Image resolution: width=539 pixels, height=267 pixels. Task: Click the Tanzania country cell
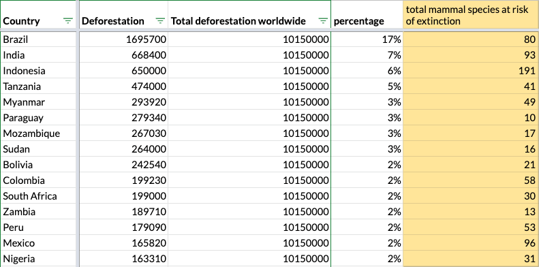(37, 86)
